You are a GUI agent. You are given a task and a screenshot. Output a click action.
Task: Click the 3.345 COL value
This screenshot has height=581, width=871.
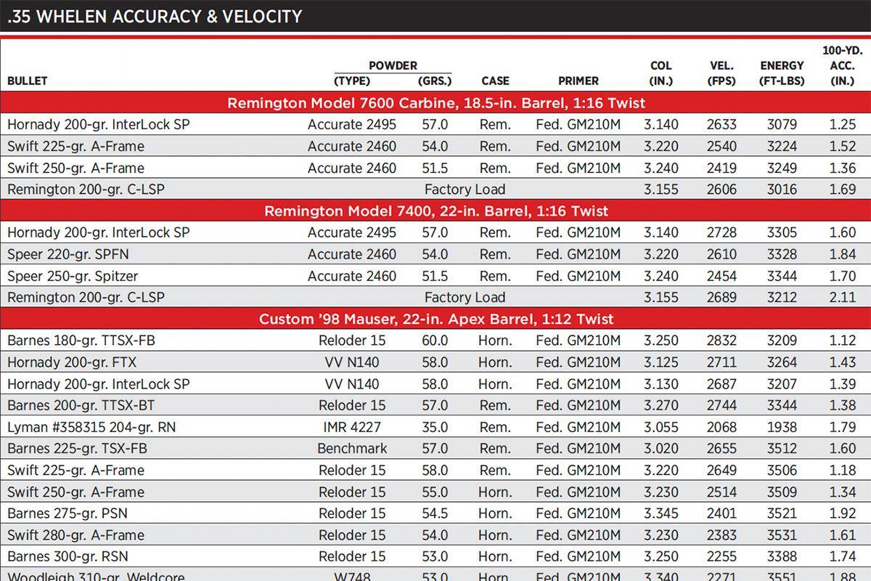(661, 513)
